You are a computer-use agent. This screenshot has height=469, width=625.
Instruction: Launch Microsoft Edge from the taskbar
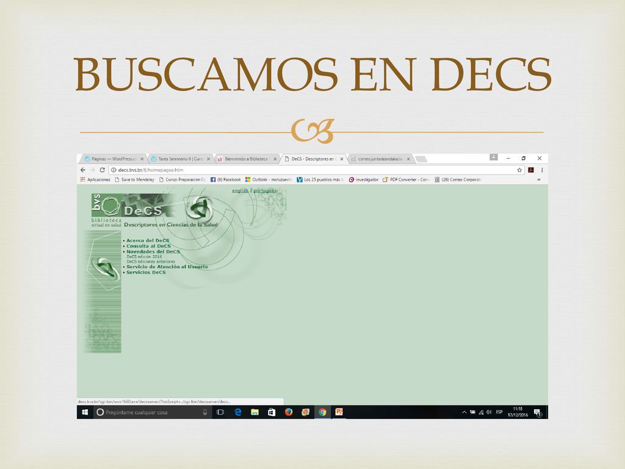coord(238,412)
